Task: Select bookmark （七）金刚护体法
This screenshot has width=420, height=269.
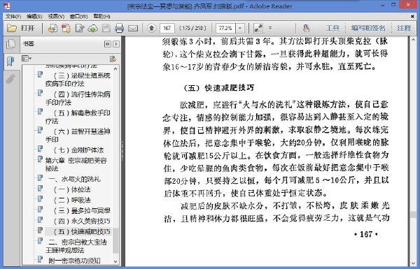Action: tap(78, 150)
